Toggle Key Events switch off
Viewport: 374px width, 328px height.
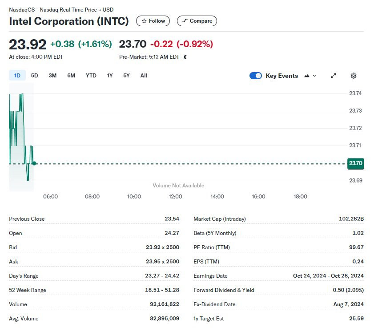[255, 76]
